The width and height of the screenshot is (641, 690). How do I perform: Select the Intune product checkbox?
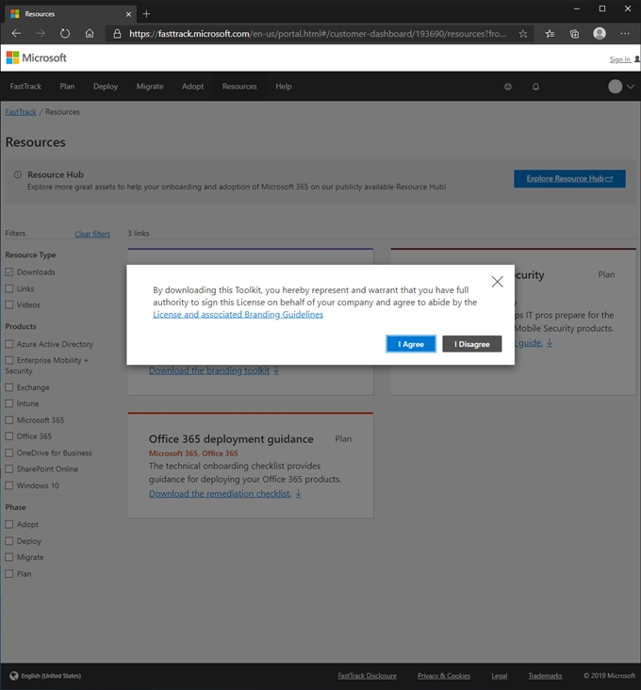pyautogui.click(x=9, y=403)
